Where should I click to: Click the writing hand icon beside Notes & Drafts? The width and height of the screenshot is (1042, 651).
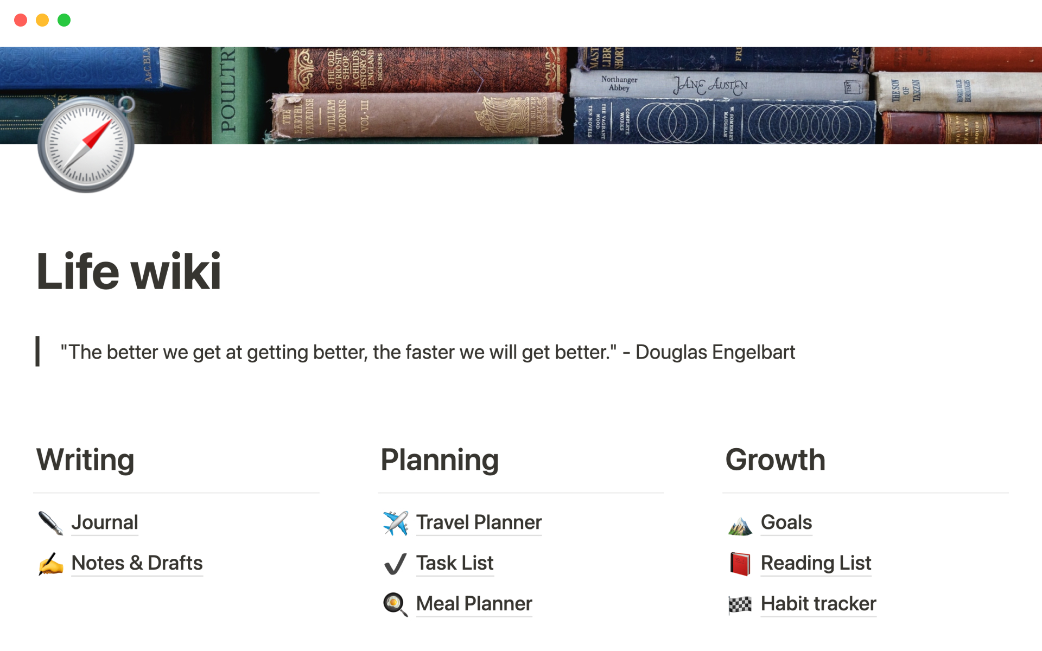[x=51, y=564]
